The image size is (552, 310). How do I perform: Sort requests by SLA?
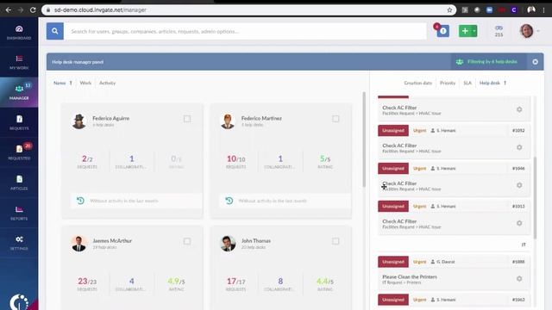pos(467,83)
